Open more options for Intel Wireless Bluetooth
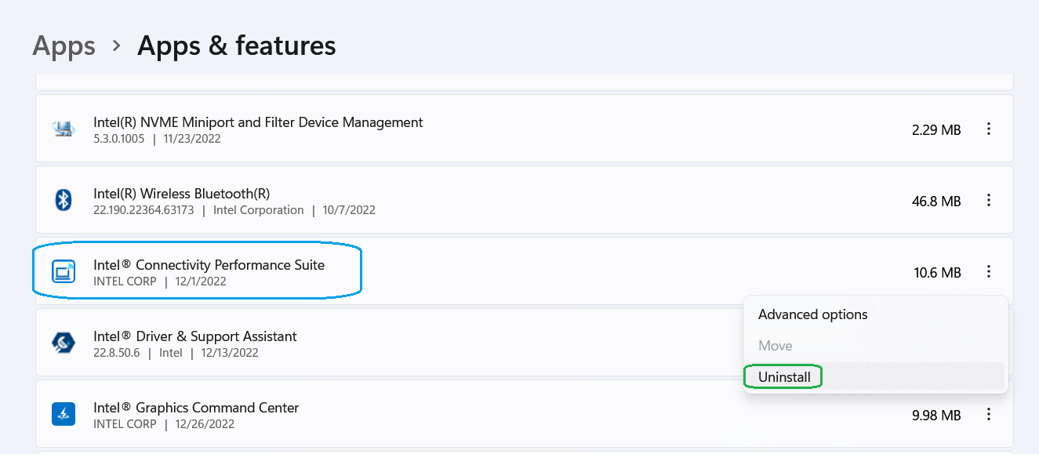This screenshot has height=454, width=1039. 989,200
